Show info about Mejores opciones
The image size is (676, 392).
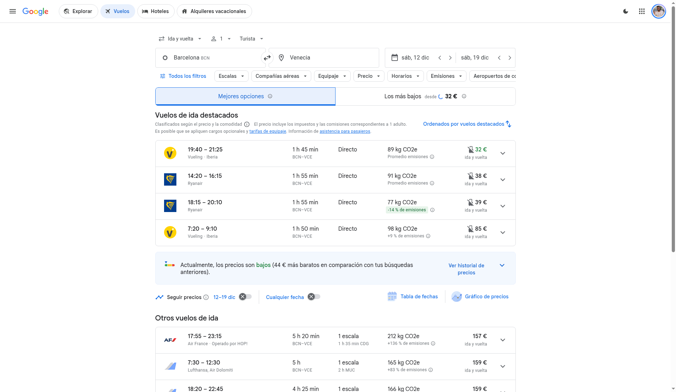[x=270, y=96]
